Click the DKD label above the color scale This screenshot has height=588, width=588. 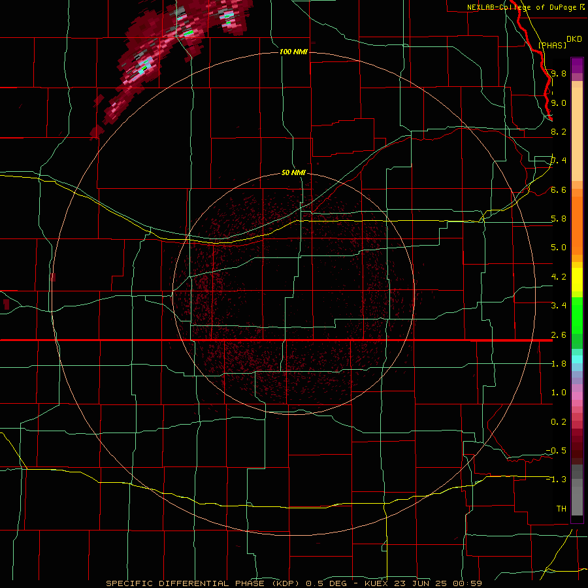[574, 39]
